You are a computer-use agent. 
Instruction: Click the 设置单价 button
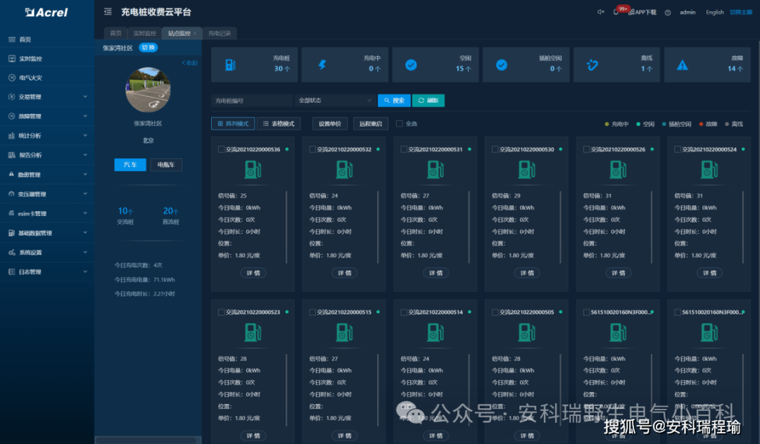(x=329, y=124)
